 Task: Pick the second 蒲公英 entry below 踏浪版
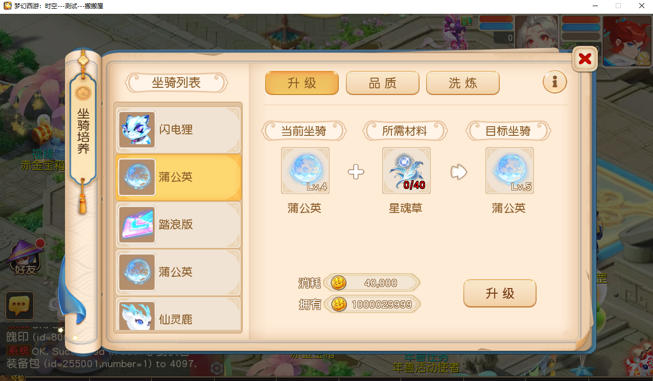coord(178,272)
